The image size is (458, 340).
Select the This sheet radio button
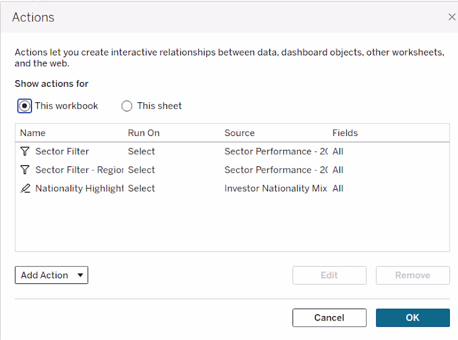(127, 106)
